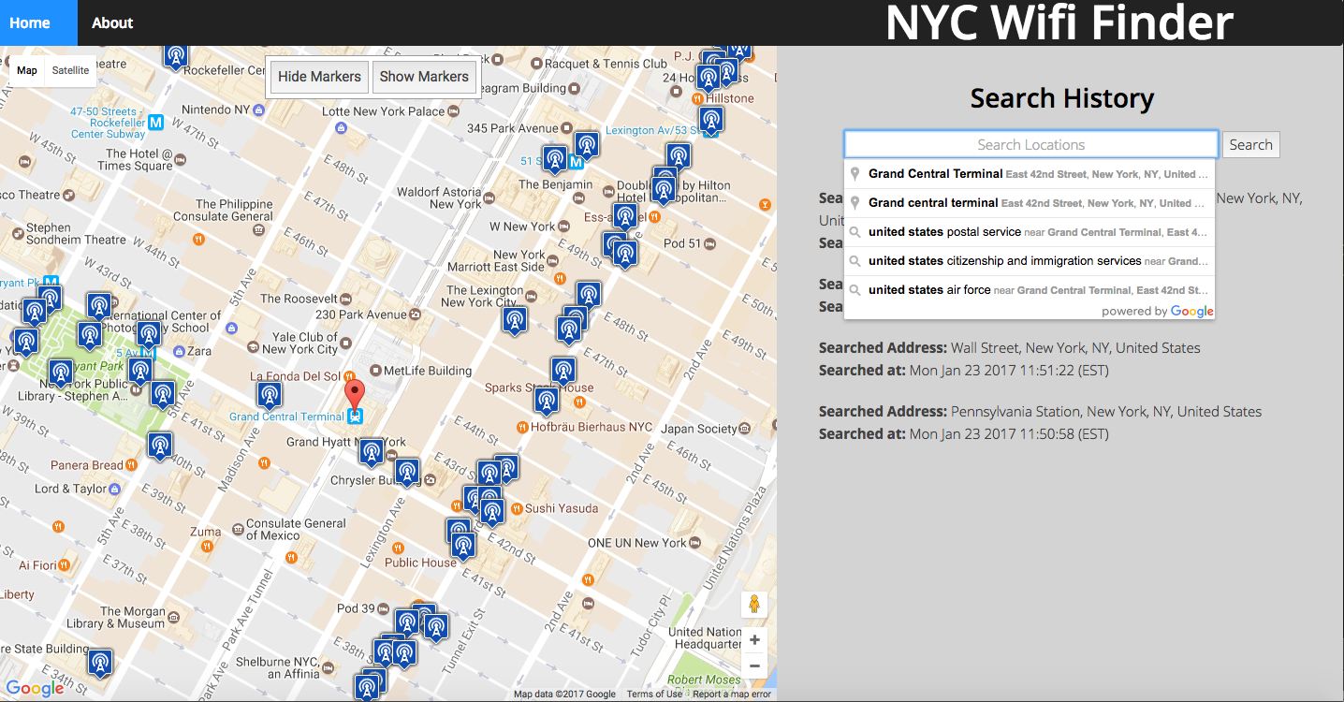Image resolution: width=1344 pixels, height=702 pixels.
Task: Click Sushi Yasuda restaurant icon
Action: [x=518, y=508]
